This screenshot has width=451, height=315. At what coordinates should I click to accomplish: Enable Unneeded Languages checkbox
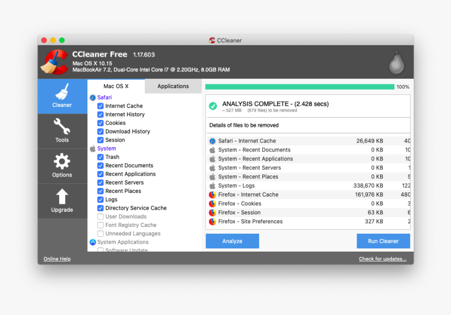100,234
